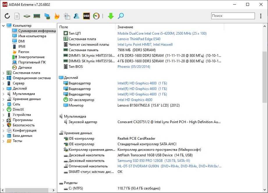Open the memory module toolbar icon
The height and width of the screenshot is (193, 268).
pyautogui.click(x=37, y=16)
